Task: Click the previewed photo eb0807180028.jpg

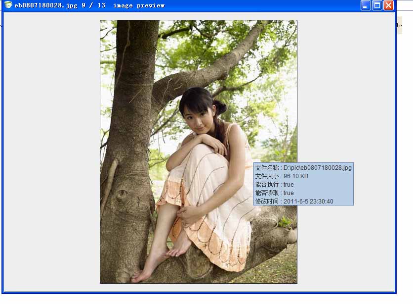Action: [x=198, y=152]
